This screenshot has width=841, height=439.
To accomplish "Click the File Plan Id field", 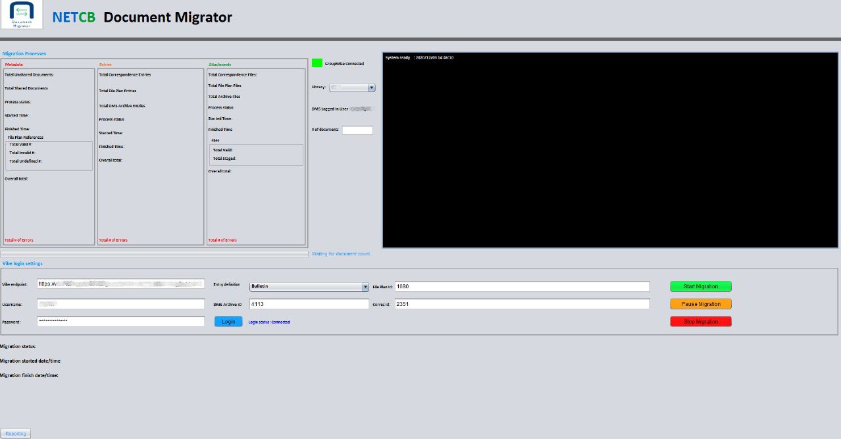I will tap(522, 286).
